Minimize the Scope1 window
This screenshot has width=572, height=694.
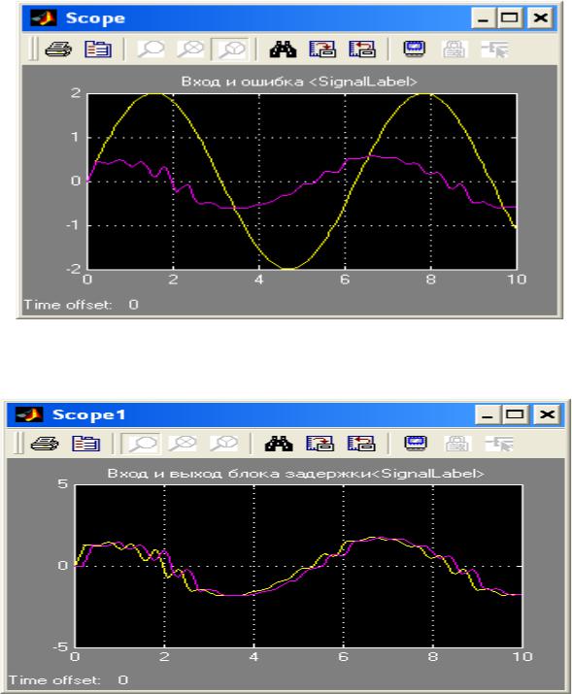tap(488, 414)
